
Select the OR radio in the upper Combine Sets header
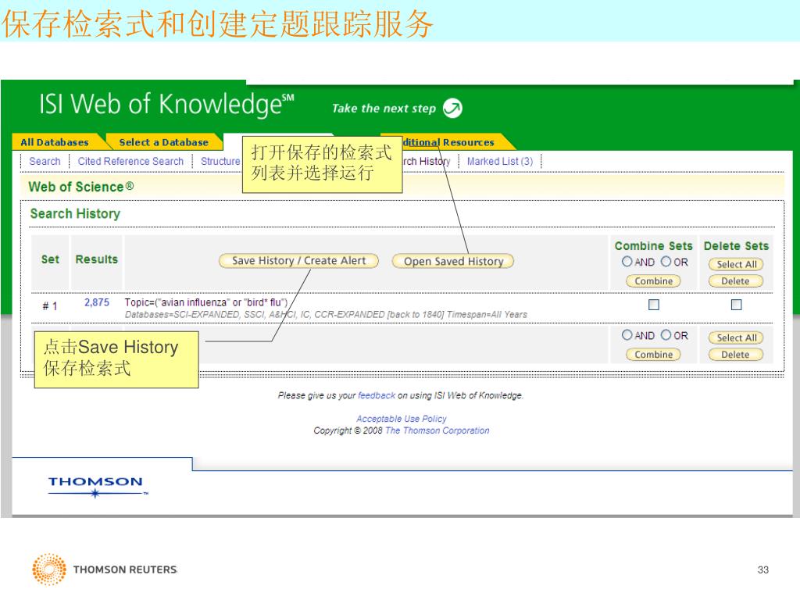(x=666, y=262)
